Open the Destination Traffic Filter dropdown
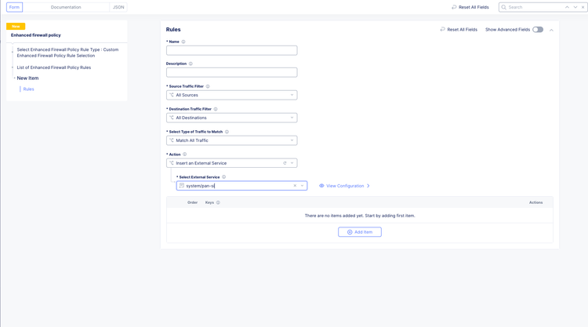The image size is (588, 327). [231, 118]
